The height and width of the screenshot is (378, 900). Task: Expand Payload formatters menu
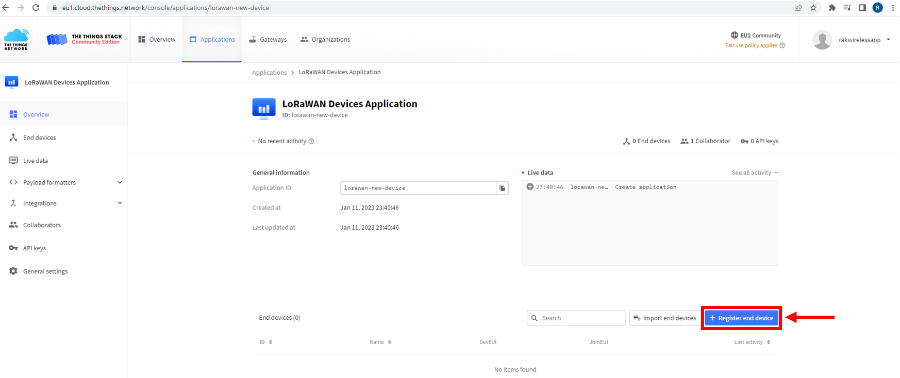[63, 182]
